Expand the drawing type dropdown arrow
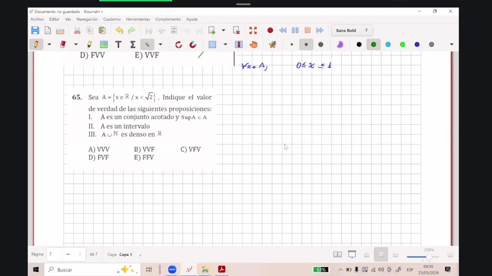Viewport: 492px width, 276px height. pyautogui.click(x=160, y=44)
